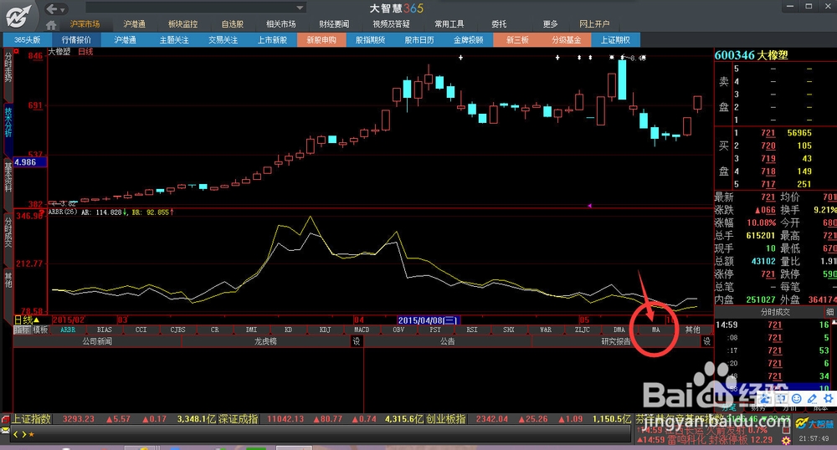Open the 自选股 menu
The image size is (837, 450).
(232, 24)
